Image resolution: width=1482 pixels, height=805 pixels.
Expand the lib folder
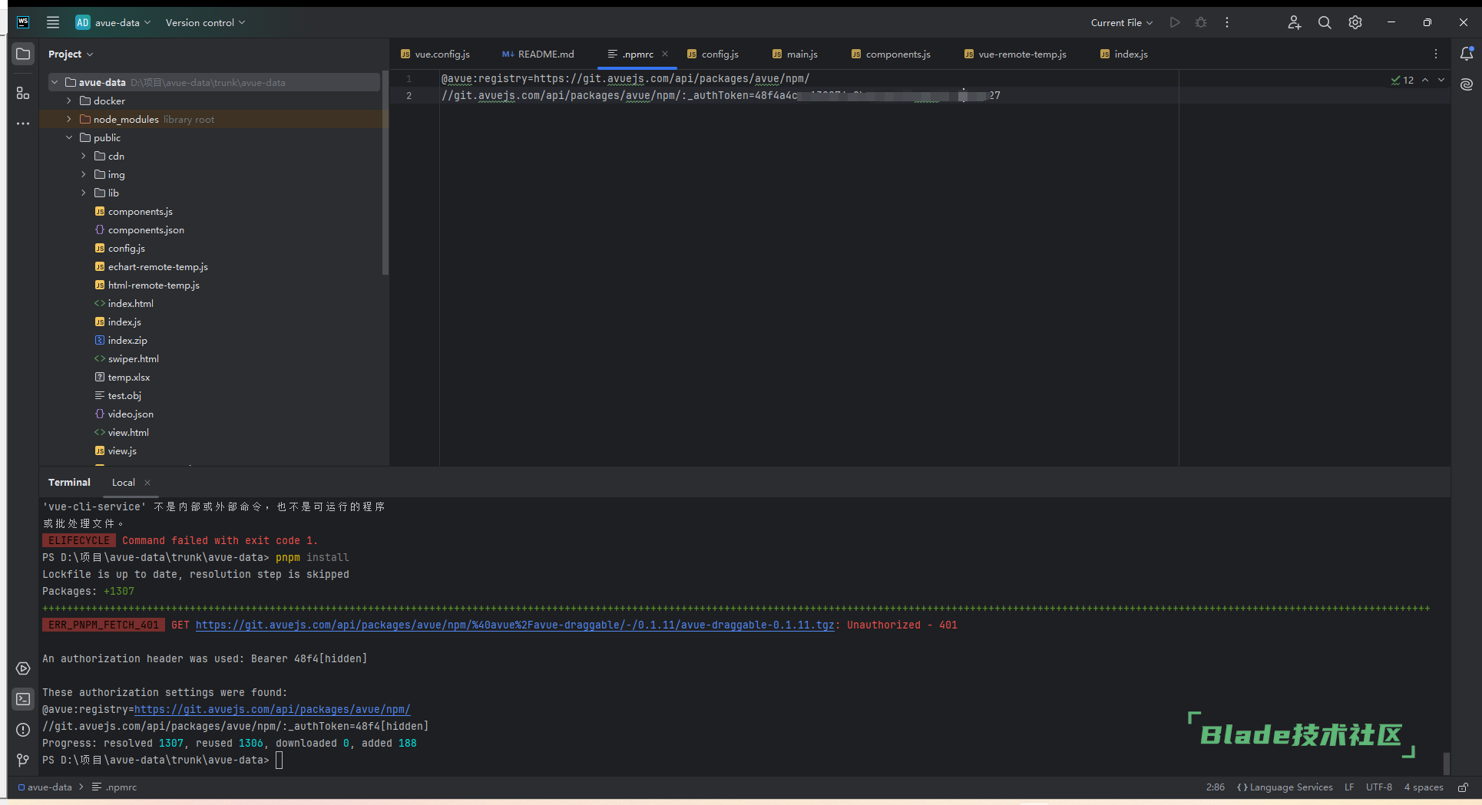tap(84, 193)
